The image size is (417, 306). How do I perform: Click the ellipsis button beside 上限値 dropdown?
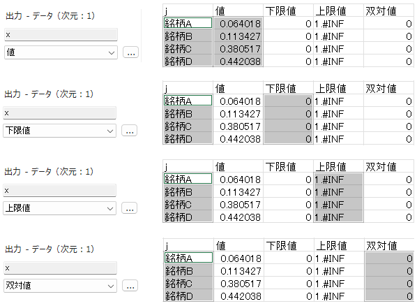click(130, 208)
